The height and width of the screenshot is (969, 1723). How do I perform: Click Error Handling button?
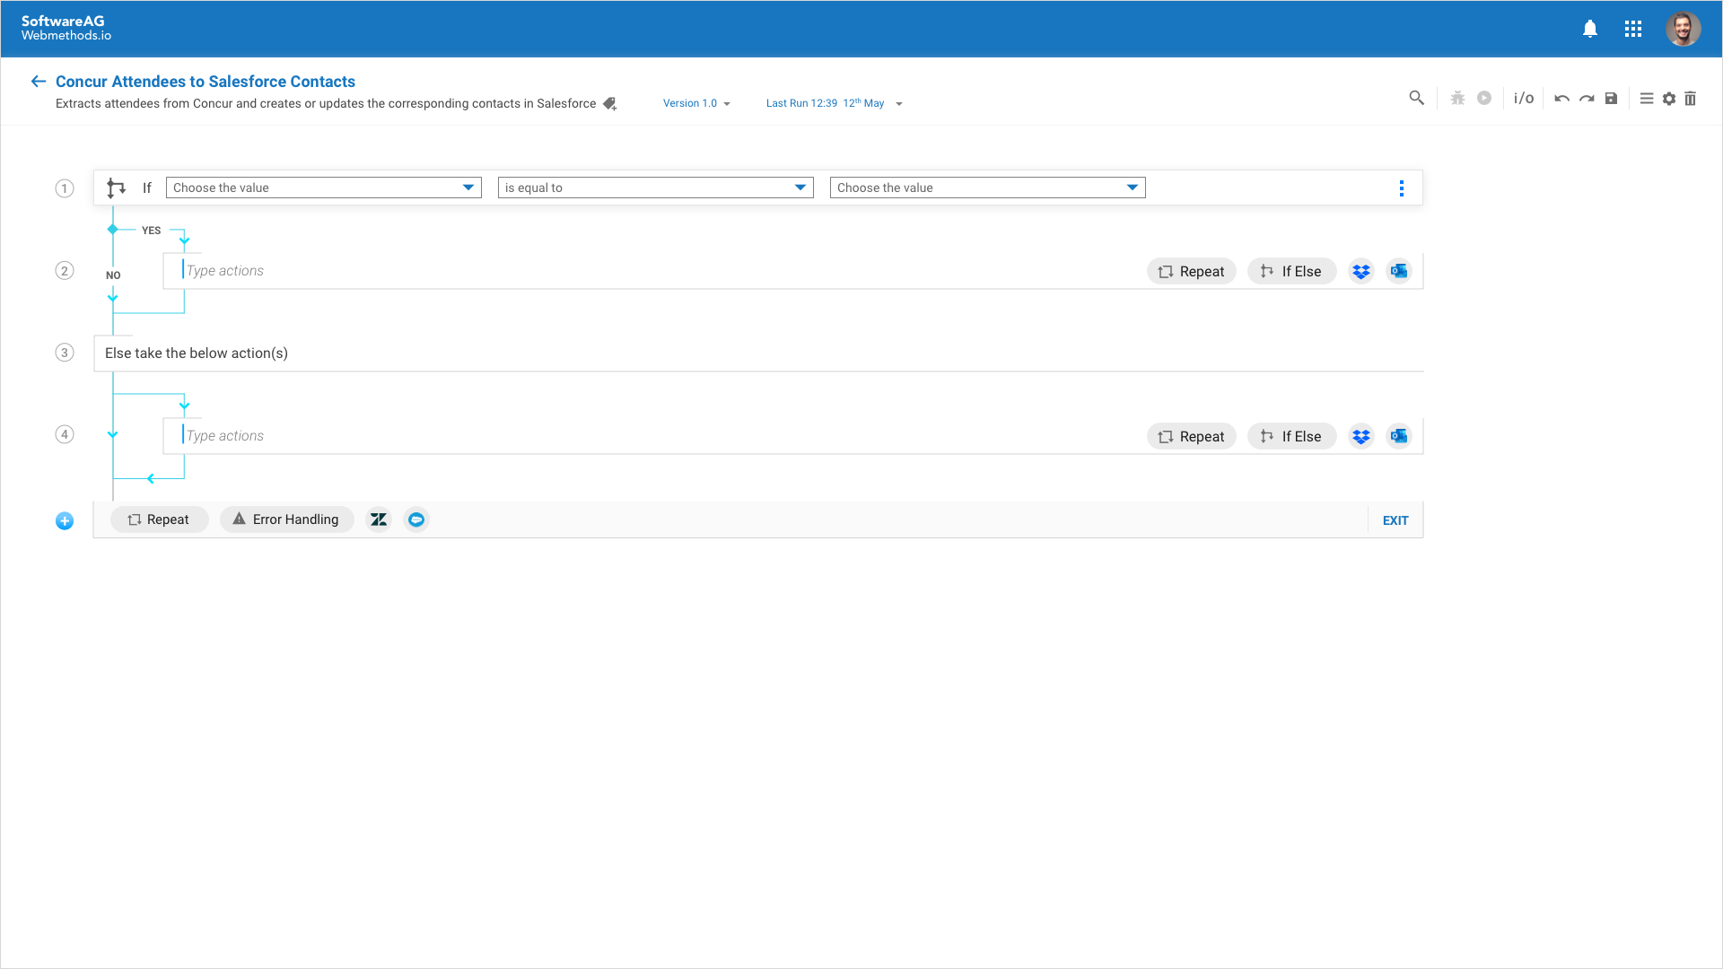tap(286, 519)
